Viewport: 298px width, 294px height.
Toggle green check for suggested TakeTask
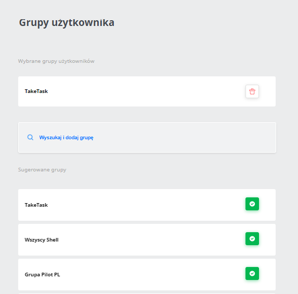tap(252, 204)
